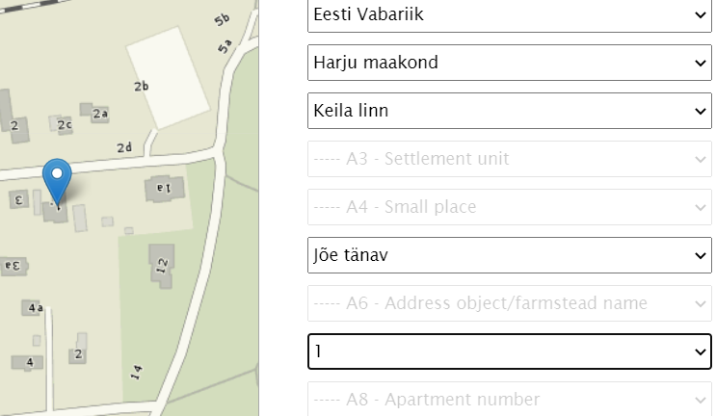This screenshot has height=416, width=716.
Task: Click building 1a on the map
Action: (165, 189)
